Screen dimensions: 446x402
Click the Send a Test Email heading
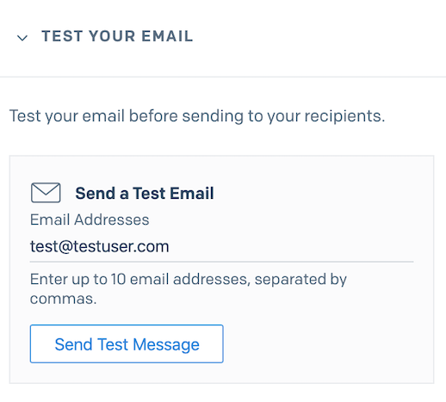pyautogui.click(x=145, y=193)
